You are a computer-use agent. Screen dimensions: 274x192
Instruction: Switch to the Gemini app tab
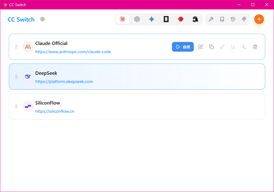pos(152,19)
